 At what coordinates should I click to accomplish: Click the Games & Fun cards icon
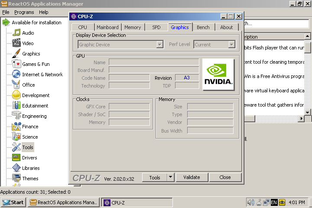16,64
